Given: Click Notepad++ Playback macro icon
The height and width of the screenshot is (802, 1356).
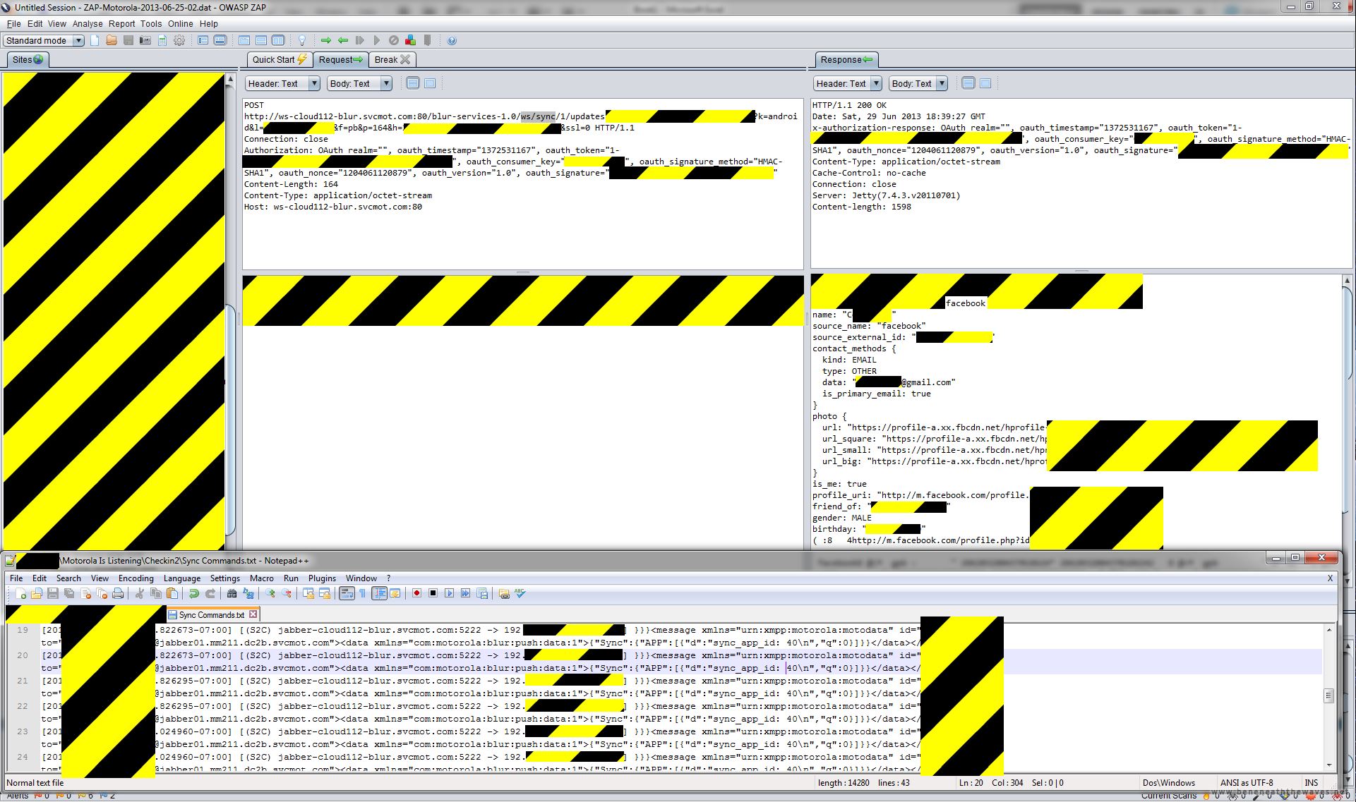Looking at the screenshot, I should tap(449, 594).
